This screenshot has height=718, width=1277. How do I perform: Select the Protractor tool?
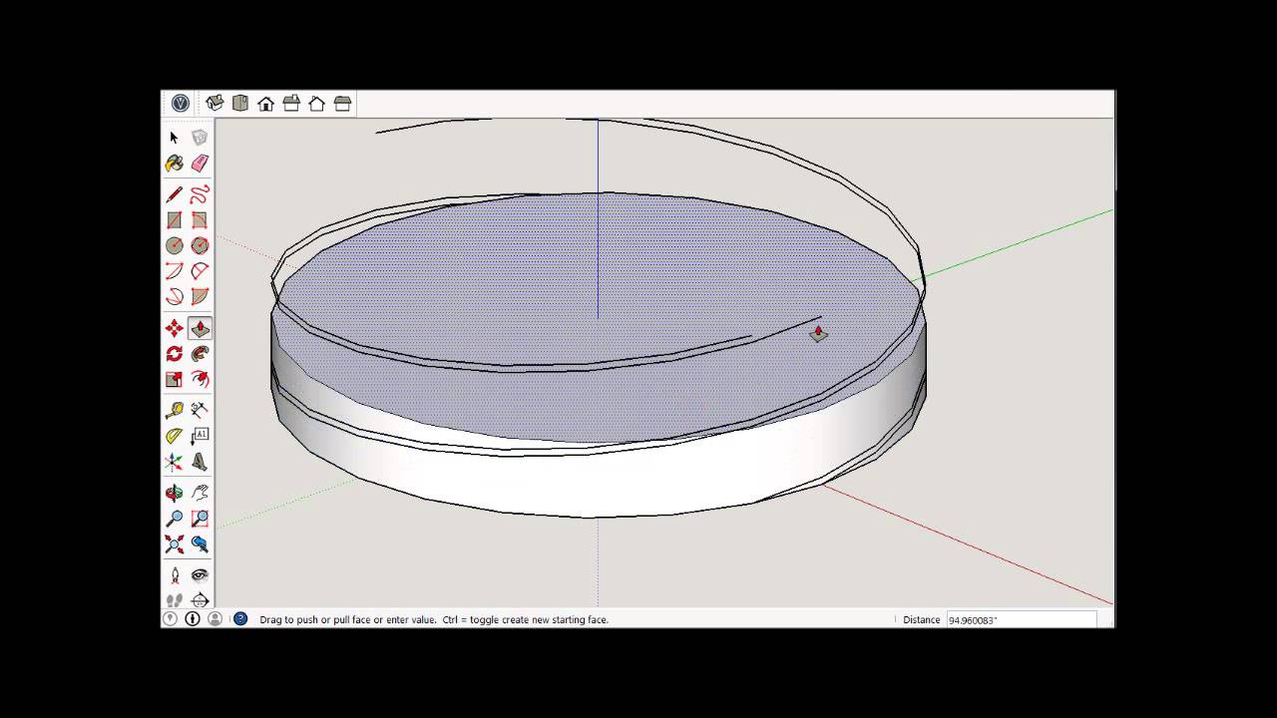(x=175, y=436)
